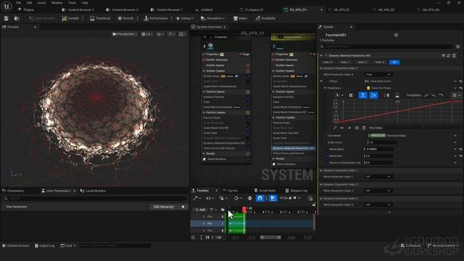The image size is (464, 261).
Task: Open the Debug dropdown
Action: pyautogui.click(x=185, y=18)
